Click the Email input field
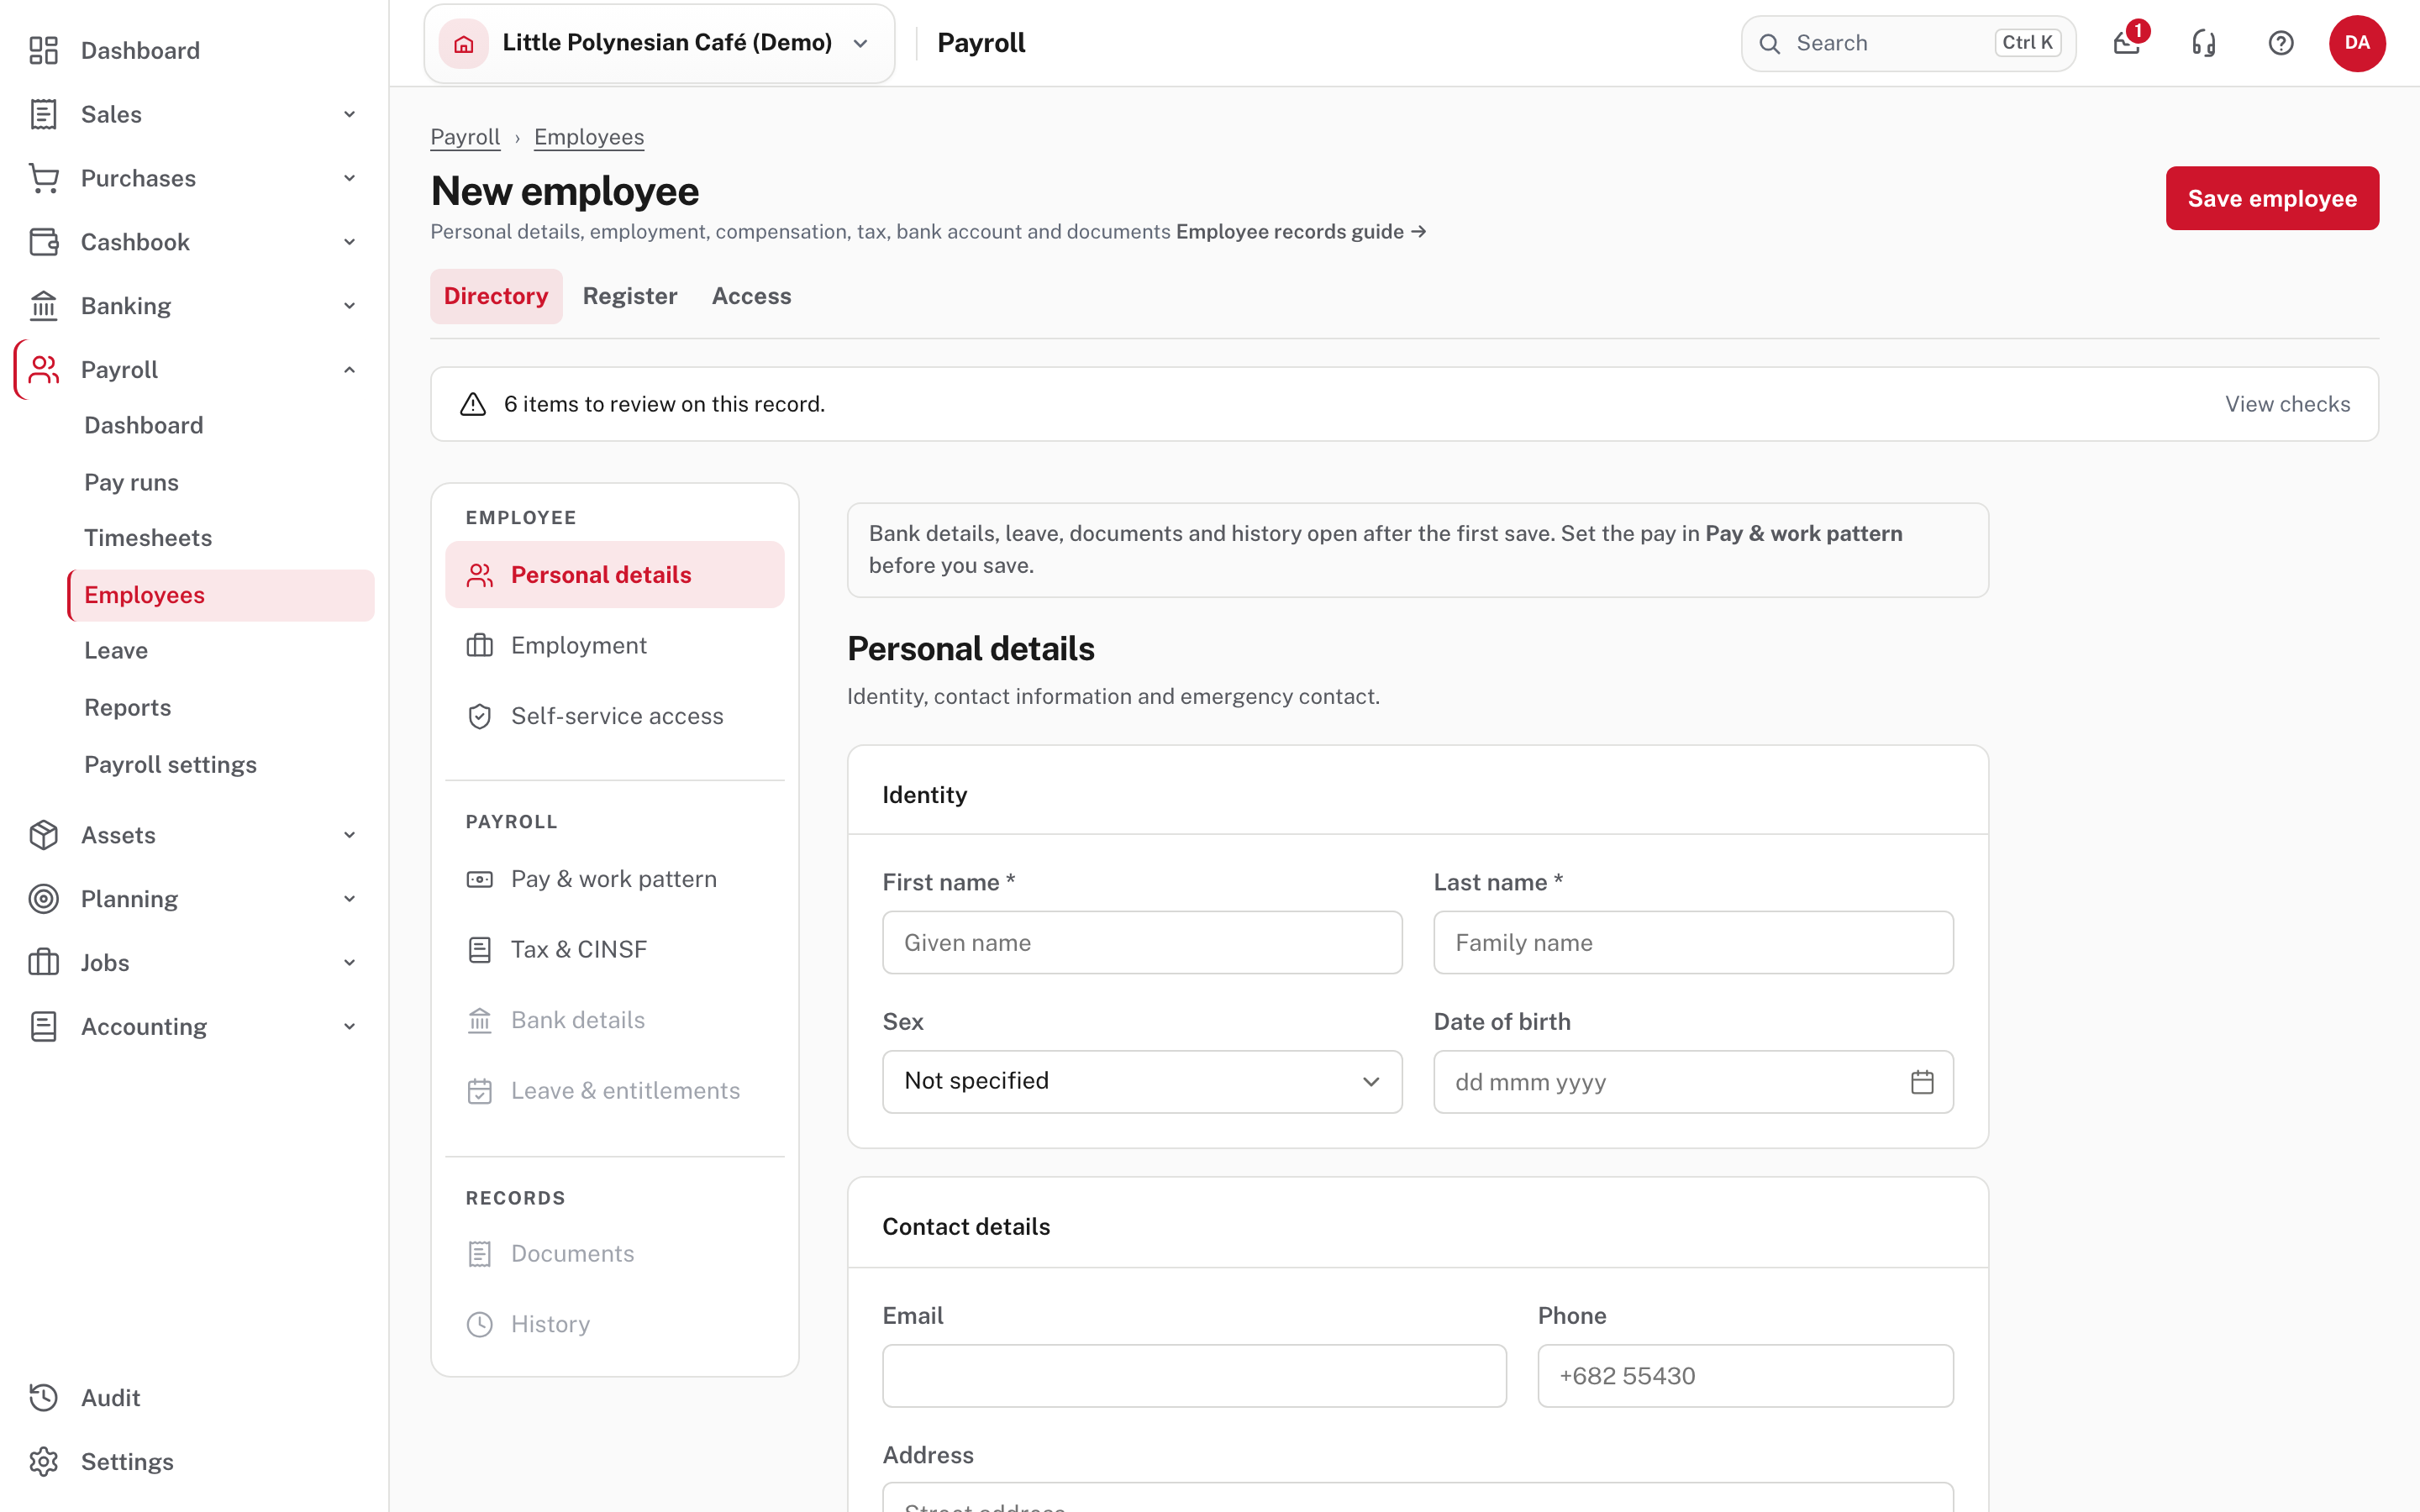Viewport: 2420px width, 1512px height. click(x=1194, y=1376)
